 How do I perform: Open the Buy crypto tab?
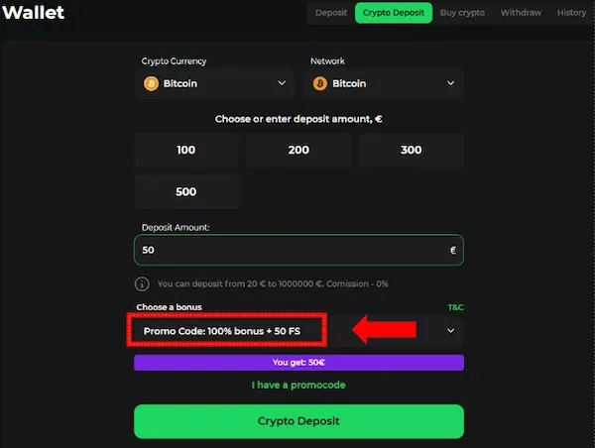click(461, 13)
